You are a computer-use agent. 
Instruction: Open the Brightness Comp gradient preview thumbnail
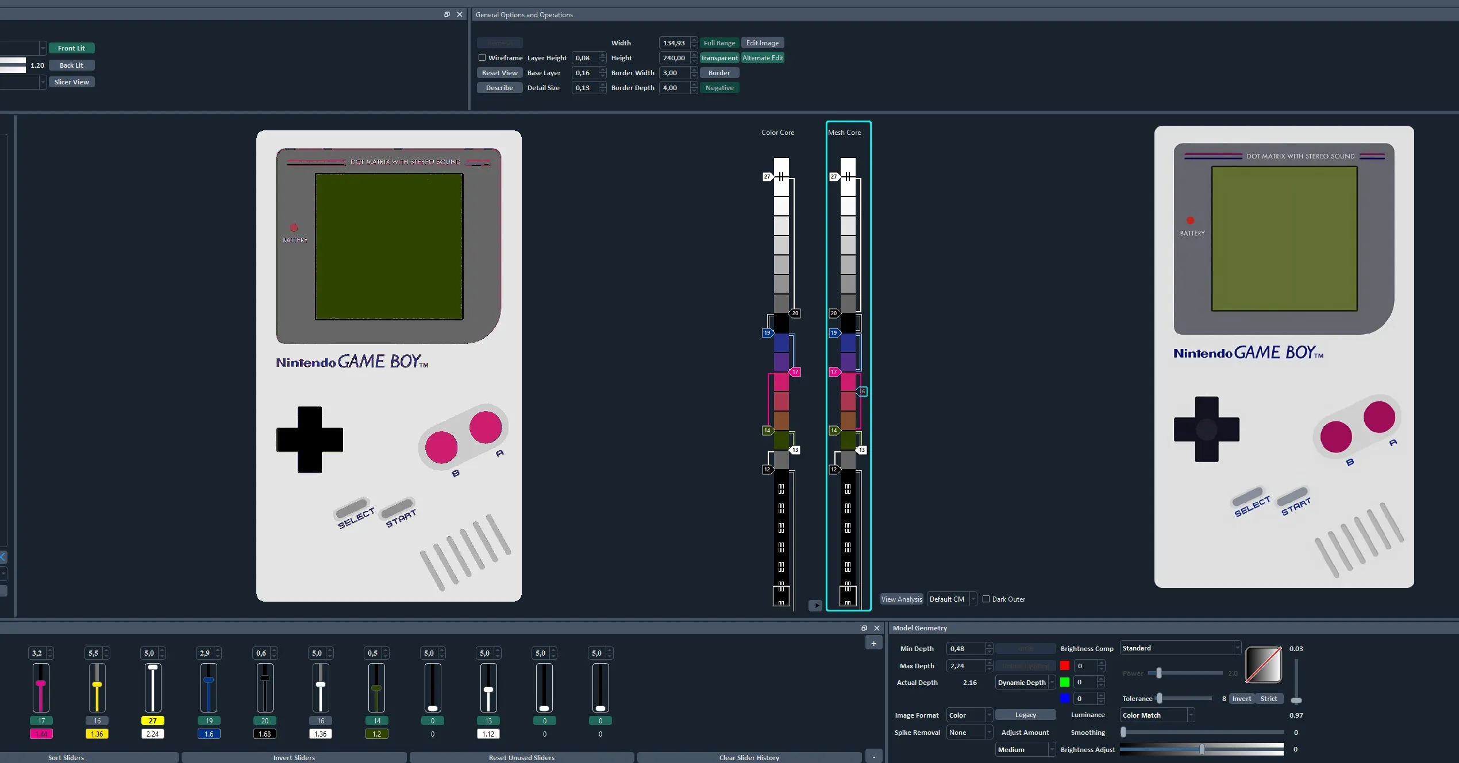click(x=1262, y=666)
